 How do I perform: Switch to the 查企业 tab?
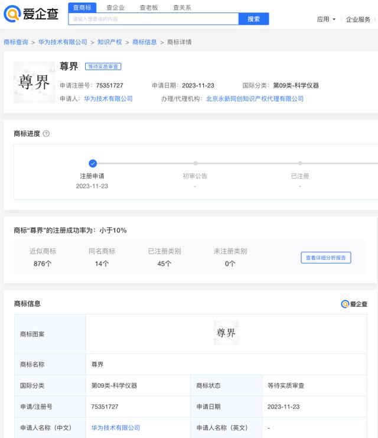click(x=115, y=8)
